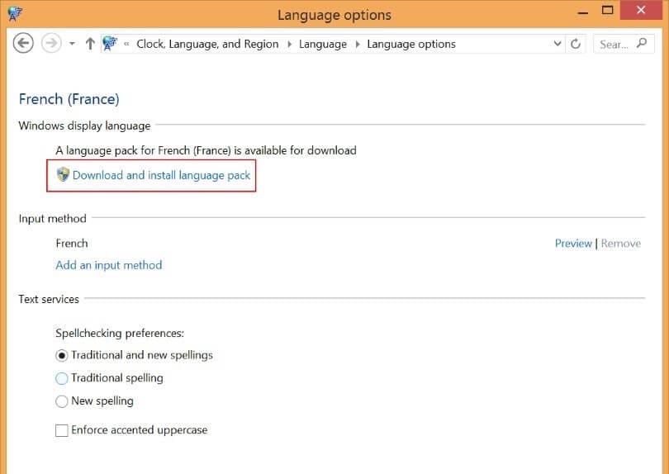The height and width of the screenshot is (474, 669).
Task: Navigate to Clock, Language, and Region breadcrumb
Action: click(x=207, y=44)
